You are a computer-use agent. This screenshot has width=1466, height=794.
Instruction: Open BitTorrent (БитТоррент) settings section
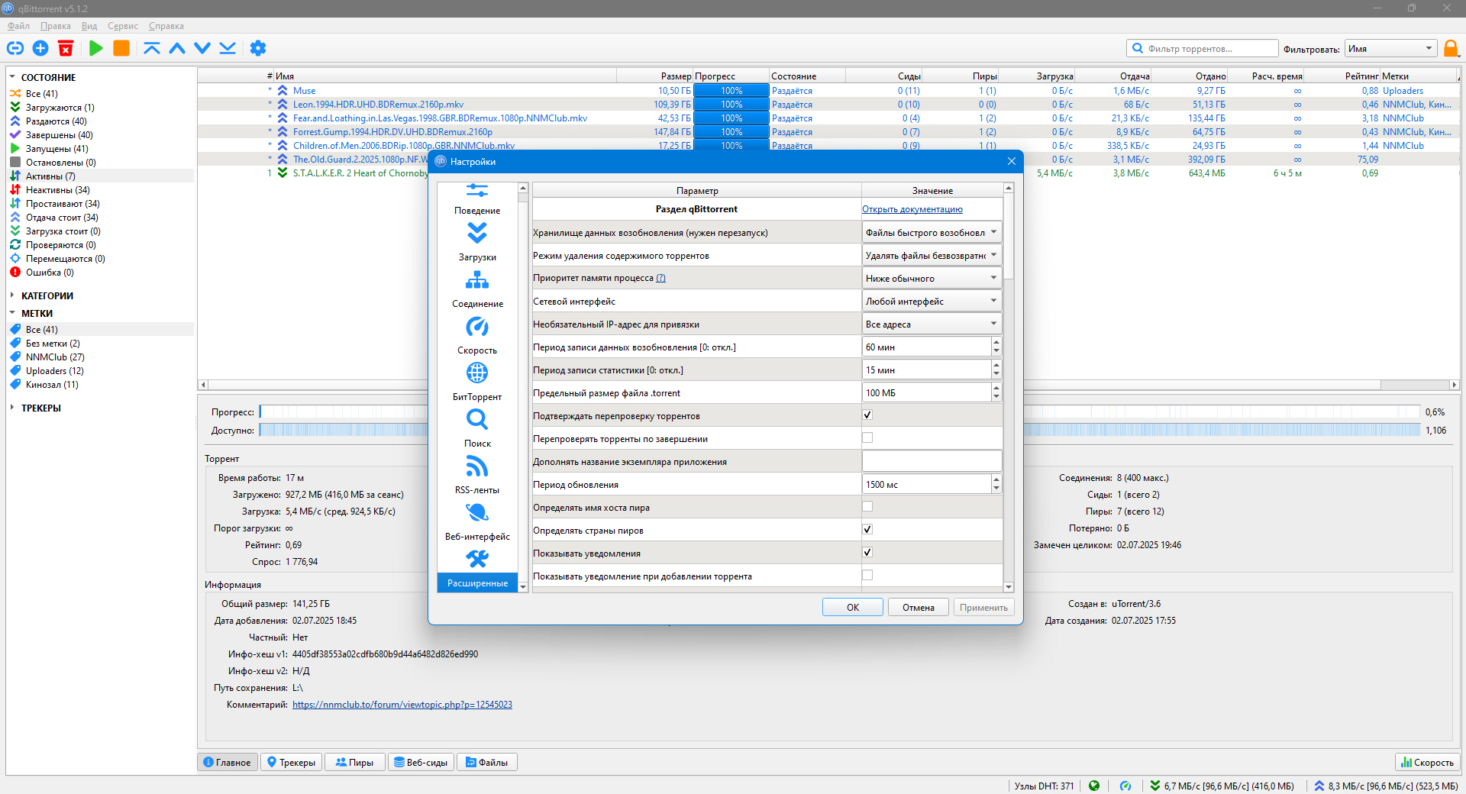[x=477, y=382]
